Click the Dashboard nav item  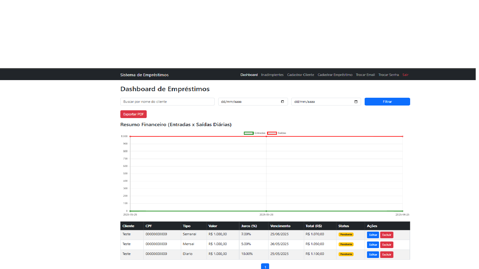[x=249, y=75]
